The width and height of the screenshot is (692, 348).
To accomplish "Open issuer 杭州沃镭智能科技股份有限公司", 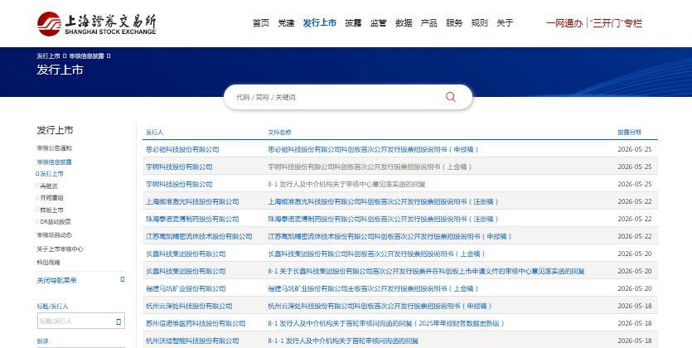I will 192,341.
